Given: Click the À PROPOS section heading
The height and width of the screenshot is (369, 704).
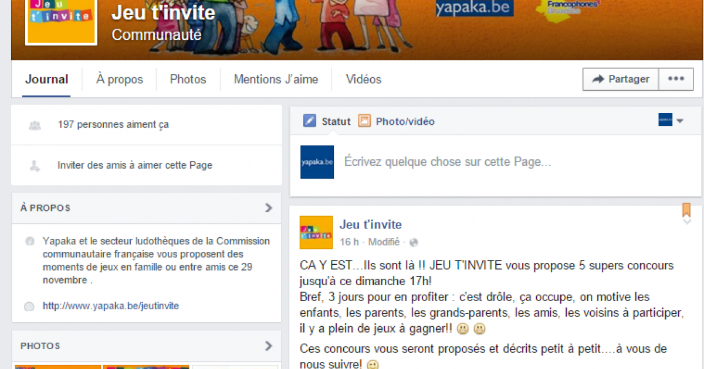Looking at the screenshot, I should point(45,208).
